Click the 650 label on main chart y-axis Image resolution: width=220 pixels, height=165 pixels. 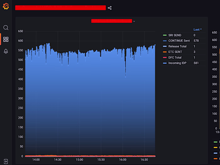[x=20, y=31]
